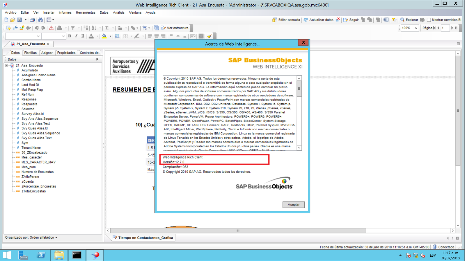Click the sum sigma icon
465x261 pixels.
(x=107, y=28)
